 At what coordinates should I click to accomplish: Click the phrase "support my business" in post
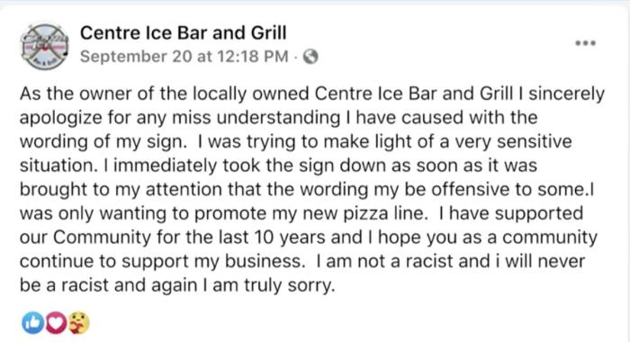click(x=211, y=262)
